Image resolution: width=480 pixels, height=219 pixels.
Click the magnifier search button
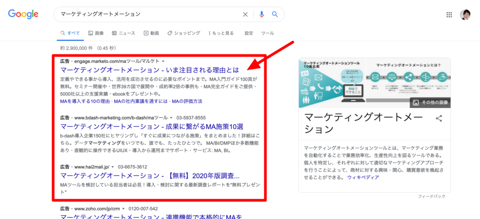(275, 14)
